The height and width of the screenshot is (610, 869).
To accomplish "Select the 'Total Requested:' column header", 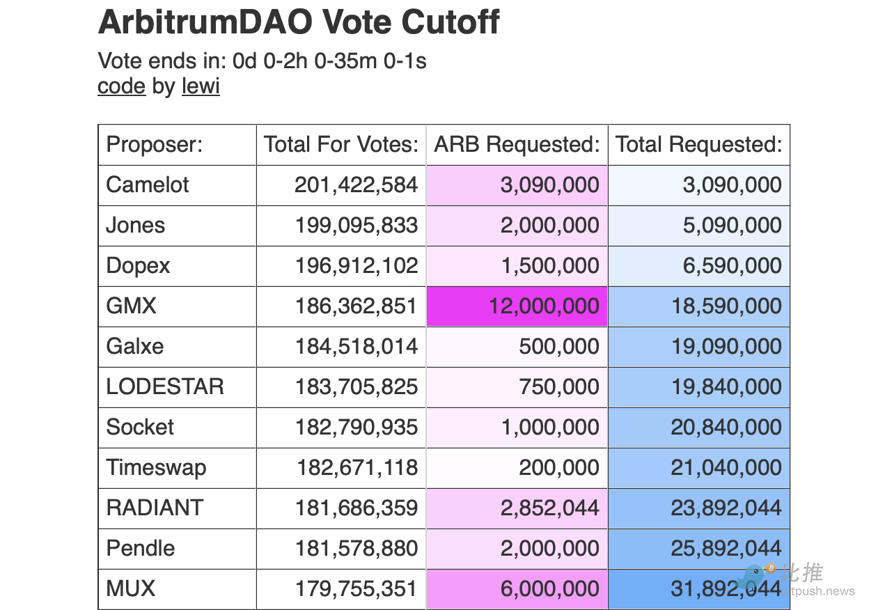I will tap(698, 145).
